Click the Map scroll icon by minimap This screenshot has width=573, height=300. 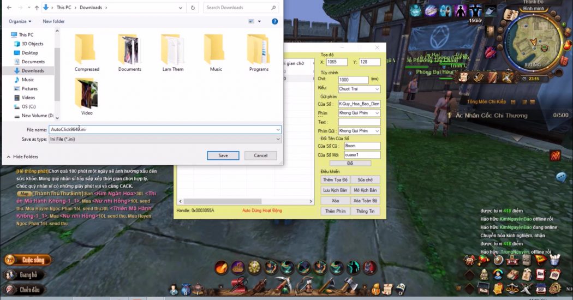pos(510,15)
